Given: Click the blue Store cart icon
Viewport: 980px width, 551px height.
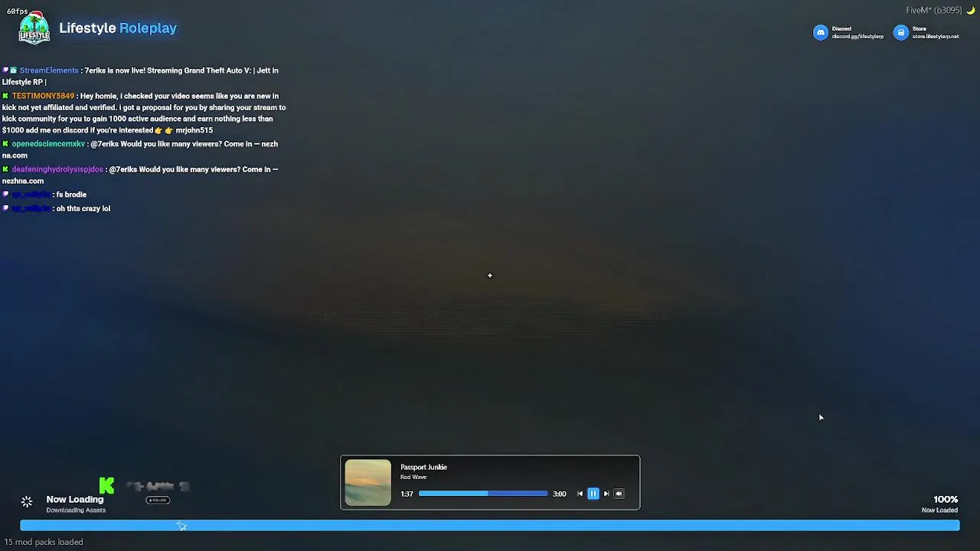Looking at the screenshot, I should 901,33.
